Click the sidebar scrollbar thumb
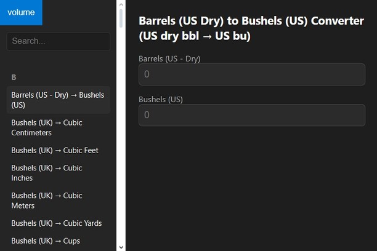 coord(121,18)
